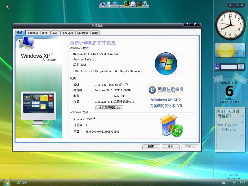The height and width of the screenshot is (186, 248).
Task: Close the 系统属性 dialog
Action: [195, 24]
